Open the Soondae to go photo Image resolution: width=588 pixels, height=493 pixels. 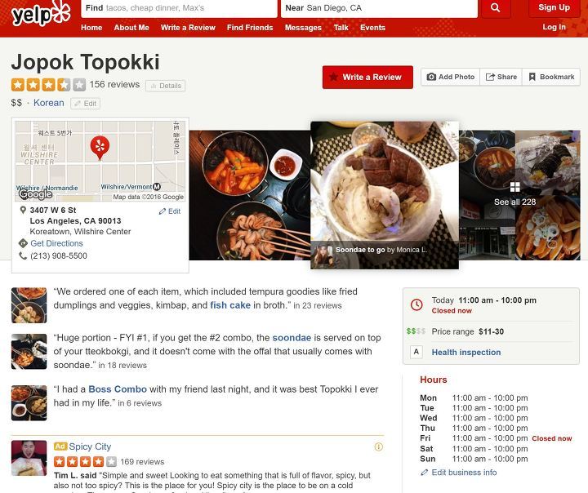click(385, 195)
